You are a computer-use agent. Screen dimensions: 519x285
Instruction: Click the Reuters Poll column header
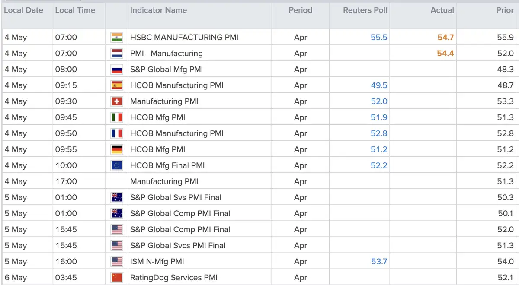[365, 10]
